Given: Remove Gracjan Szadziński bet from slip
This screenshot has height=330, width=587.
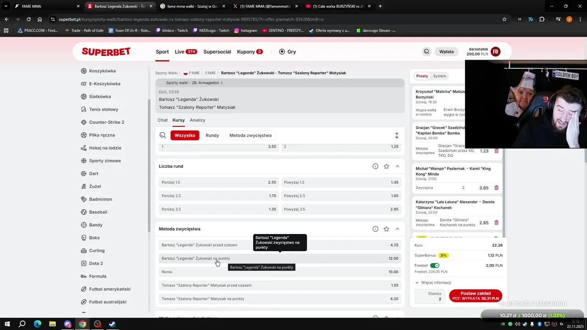Looking at the screenshot, I should pos(496,151).
